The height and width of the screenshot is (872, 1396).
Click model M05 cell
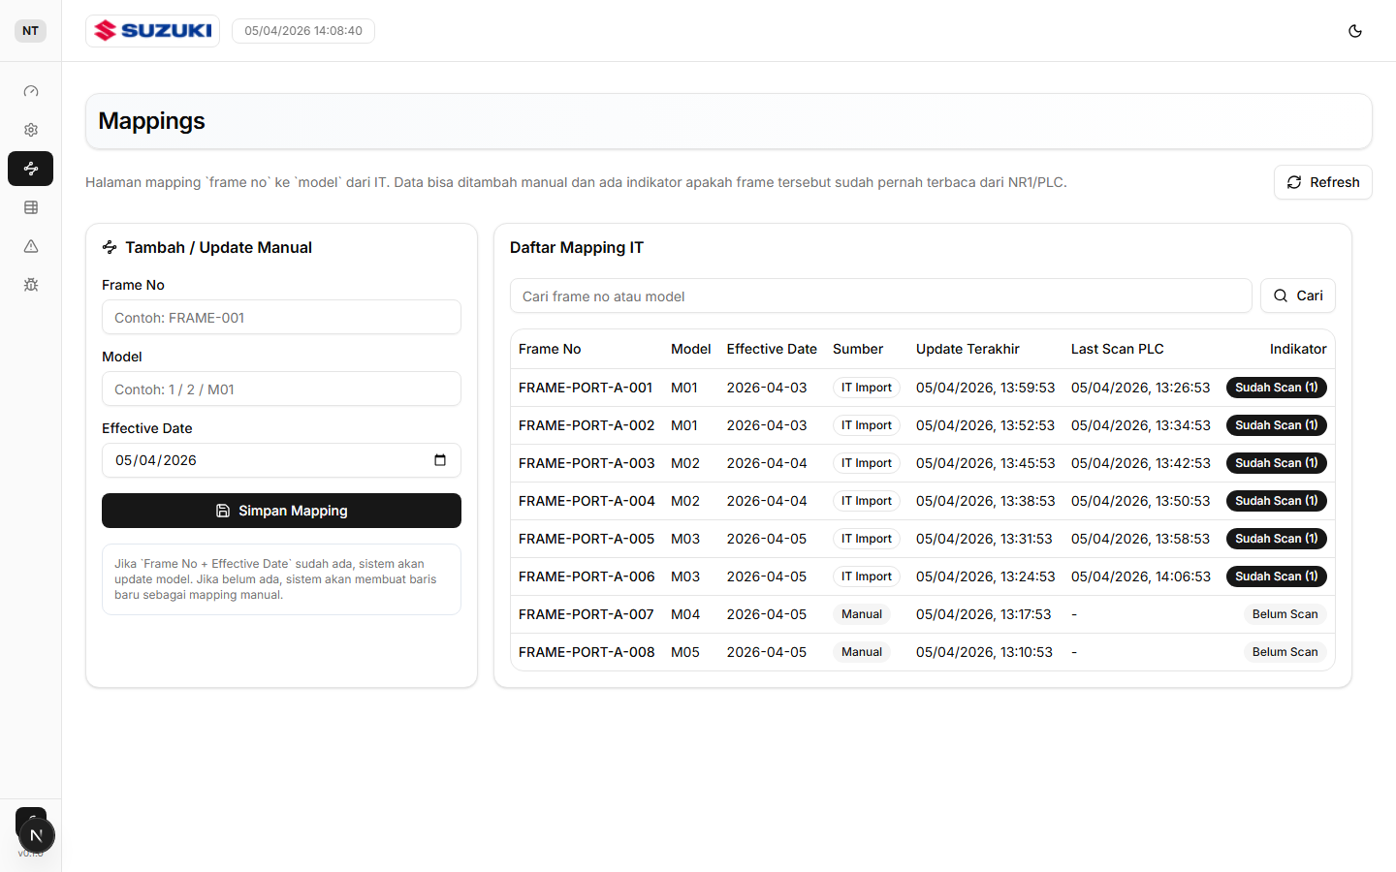685,652
